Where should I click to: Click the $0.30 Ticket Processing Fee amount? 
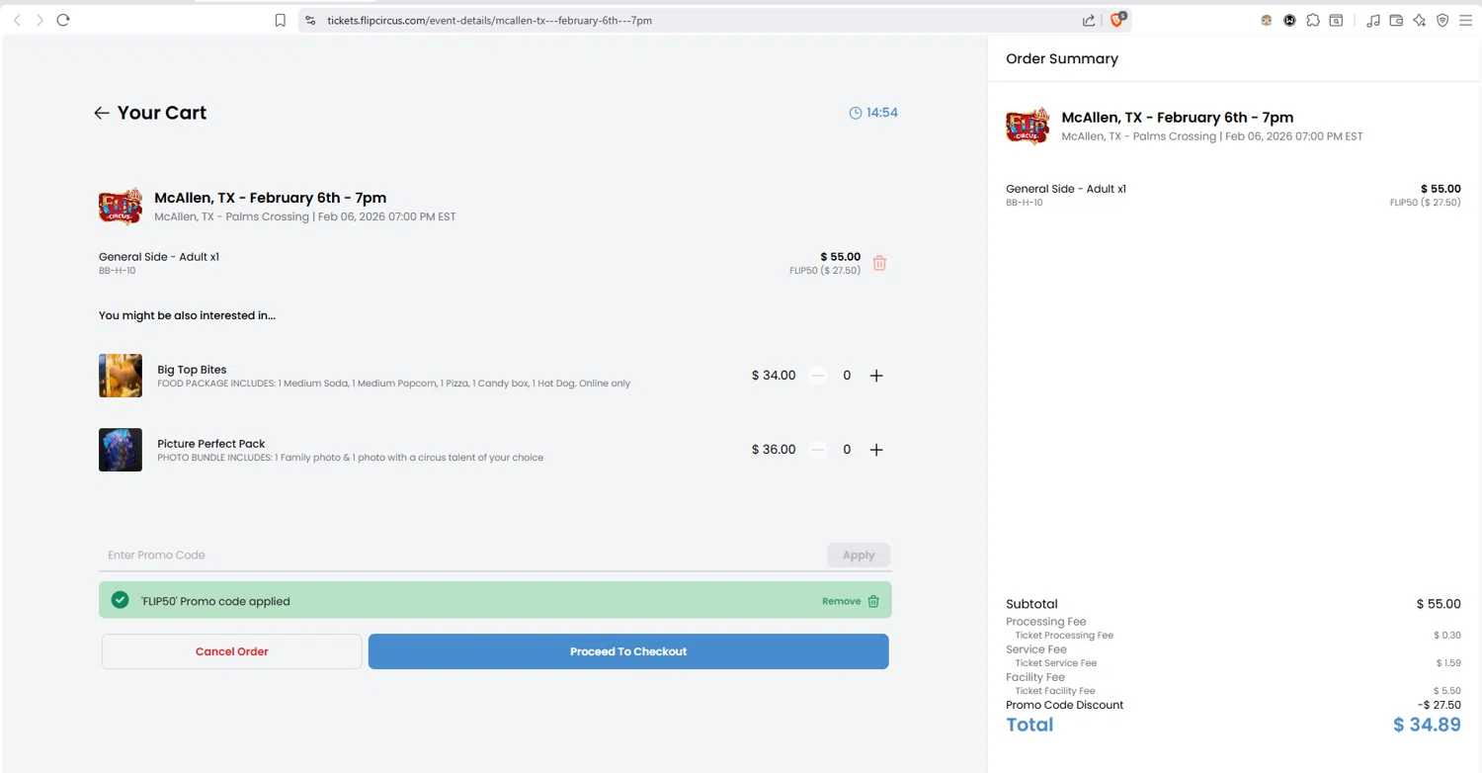[x=1447, y=636]
